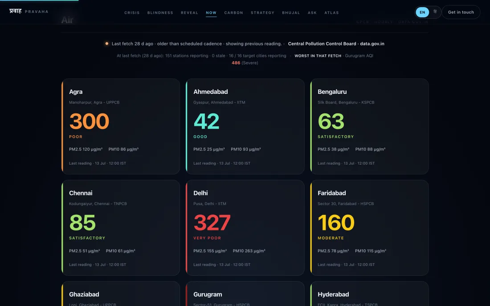Select the NOW nav item

211,13
